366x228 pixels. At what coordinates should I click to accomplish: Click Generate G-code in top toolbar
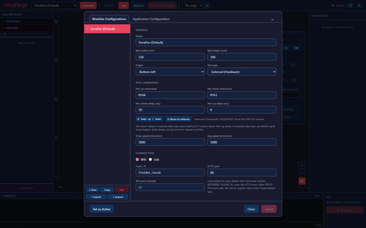pyautogui.click(x=162, y=5)
